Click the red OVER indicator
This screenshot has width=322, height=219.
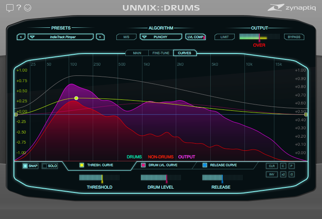(259, 45)
